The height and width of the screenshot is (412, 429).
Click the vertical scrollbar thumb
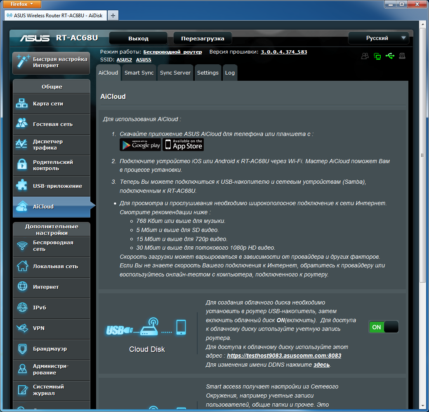[x=423, y=155]
